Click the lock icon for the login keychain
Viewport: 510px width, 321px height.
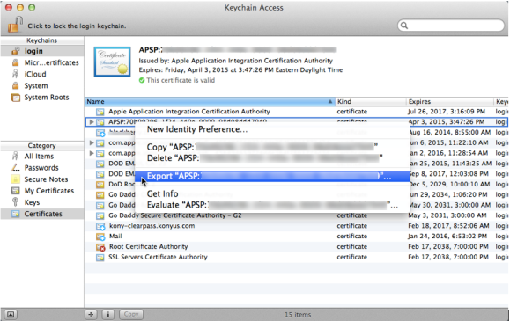(15, 25)
